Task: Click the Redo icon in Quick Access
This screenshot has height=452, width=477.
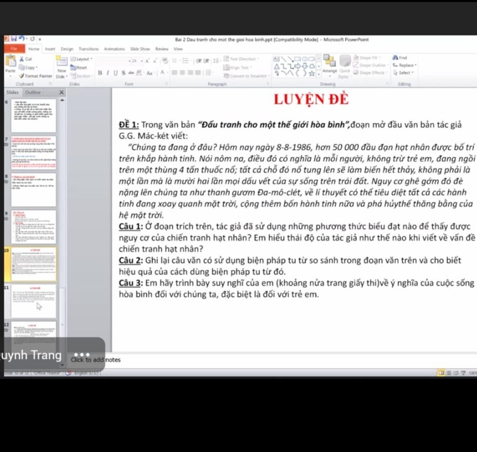Action: [32, 39]
